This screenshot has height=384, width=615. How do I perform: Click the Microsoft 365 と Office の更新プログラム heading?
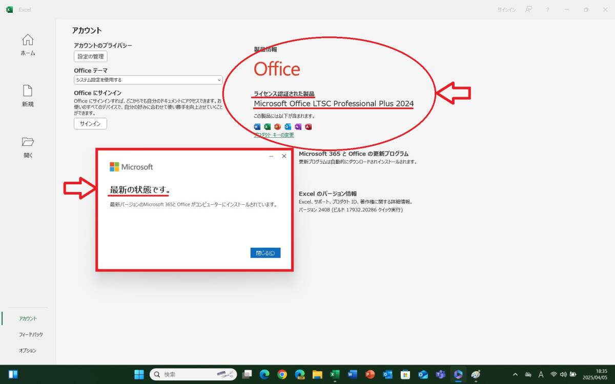(x=354, y=154)
